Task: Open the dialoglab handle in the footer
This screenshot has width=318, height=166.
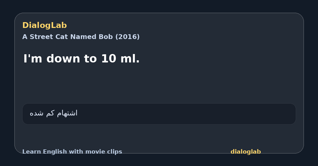Action: pyautogui.click(x=246, y=152)
